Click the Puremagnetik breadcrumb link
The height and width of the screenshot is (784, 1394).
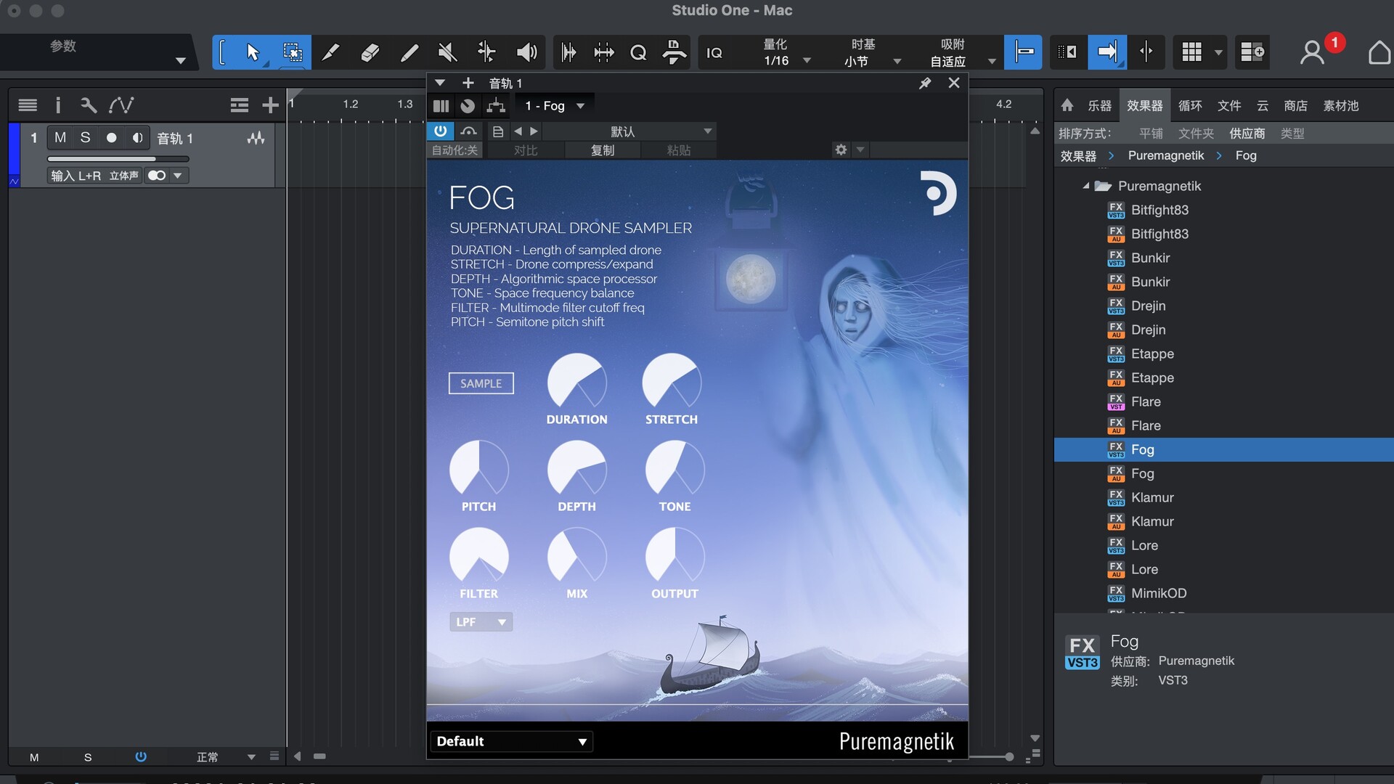click(x=1166, y=155)
